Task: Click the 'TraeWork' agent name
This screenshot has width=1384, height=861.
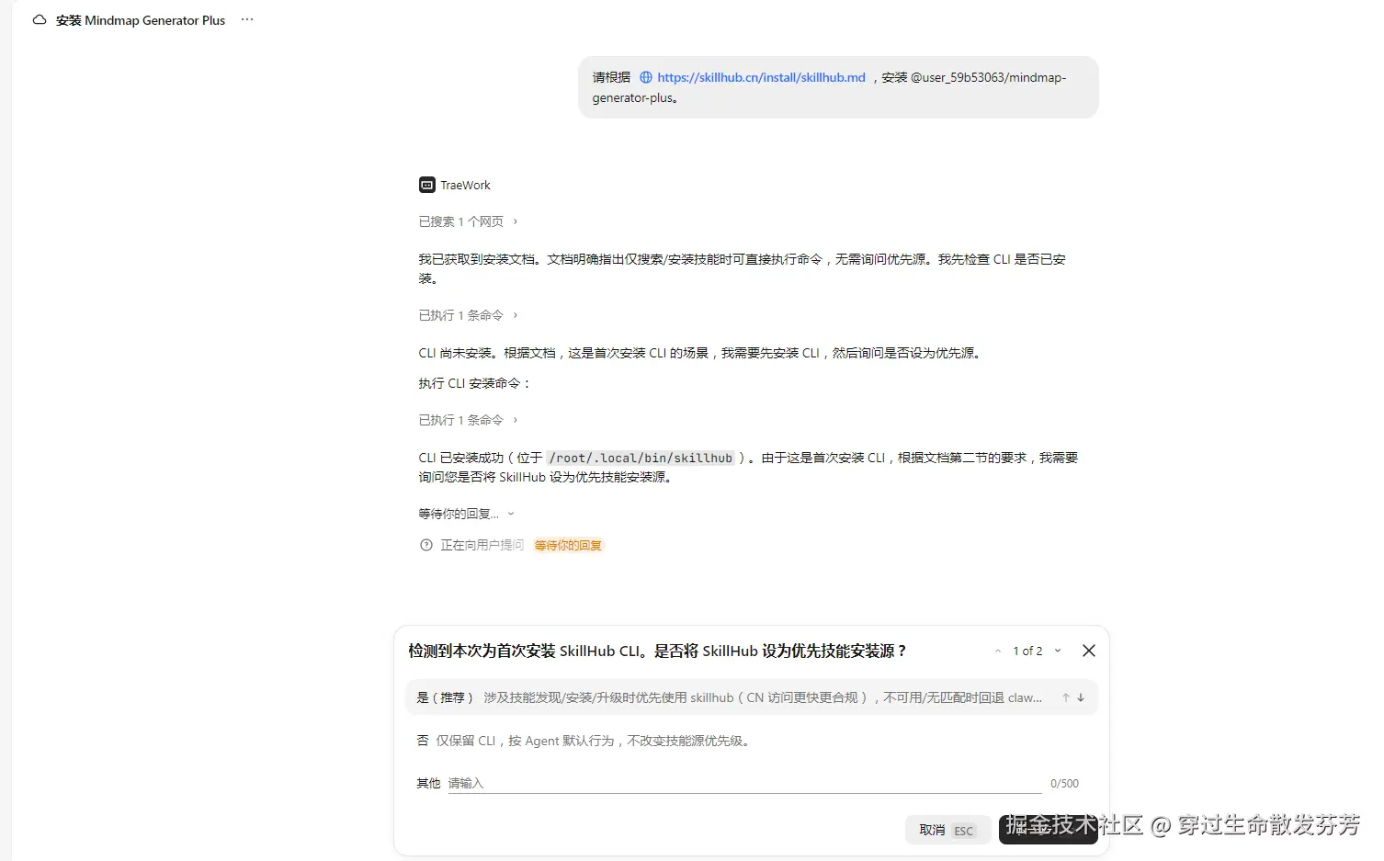Action: click(x=466, y=186)
